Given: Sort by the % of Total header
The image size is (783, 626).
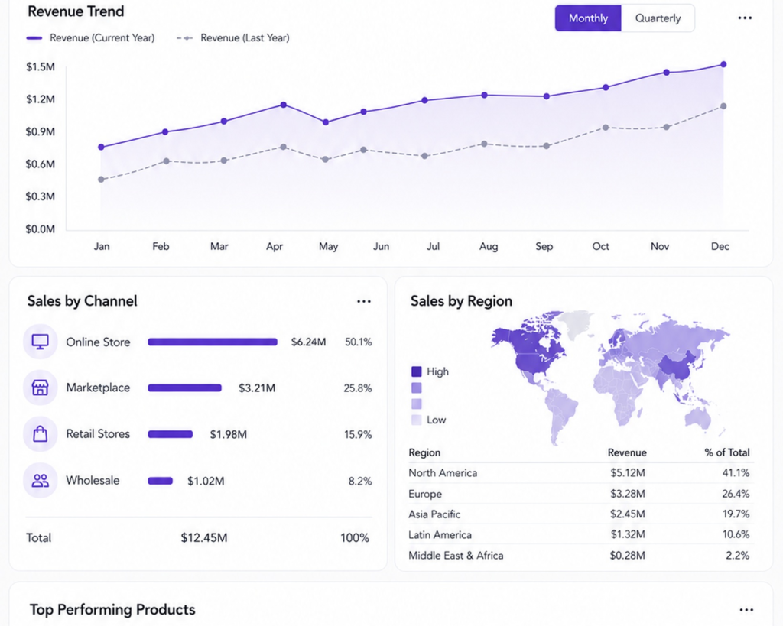Looking at the screenshot, I should coord(727,452).
